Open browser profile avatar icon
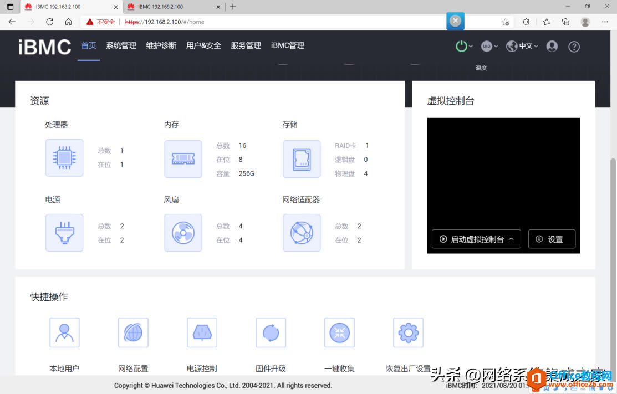 [585, 22]
